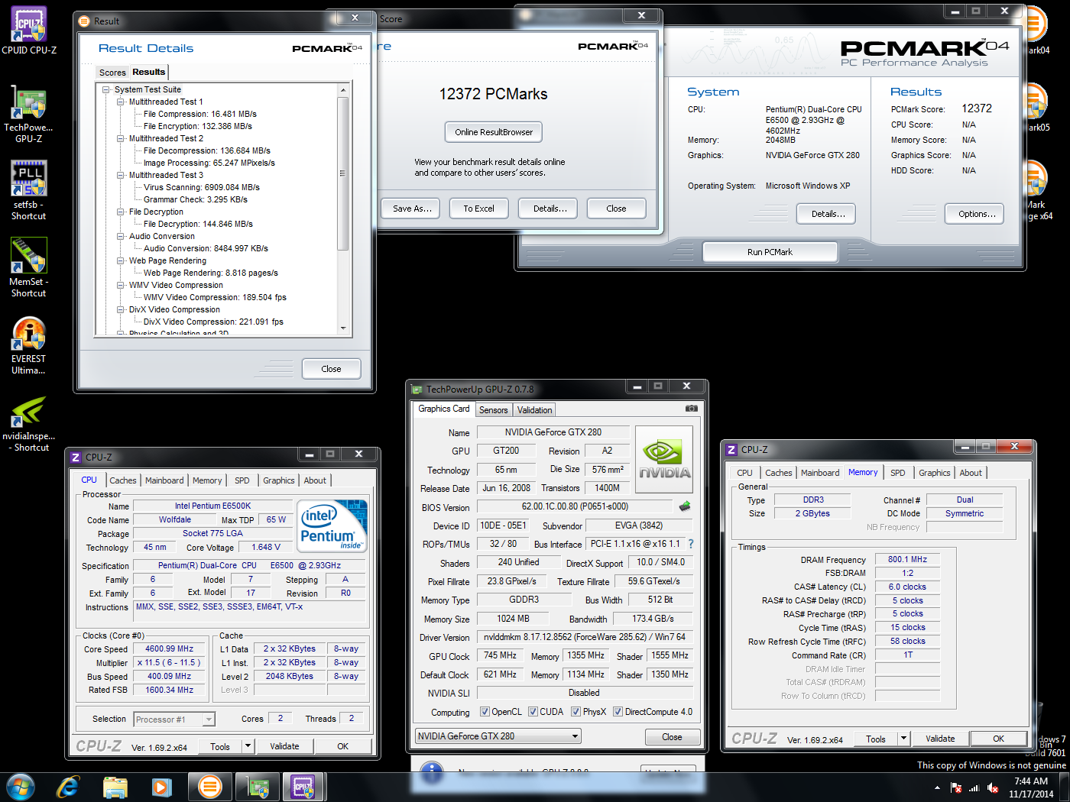
Task: Open Graphics tab in left CPU-Z
Action: coord(278,480)
